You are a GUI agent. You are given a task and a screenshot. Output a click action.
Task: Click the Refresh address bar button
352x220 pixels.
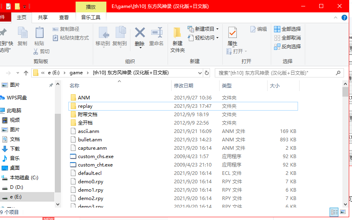(207, 73)
